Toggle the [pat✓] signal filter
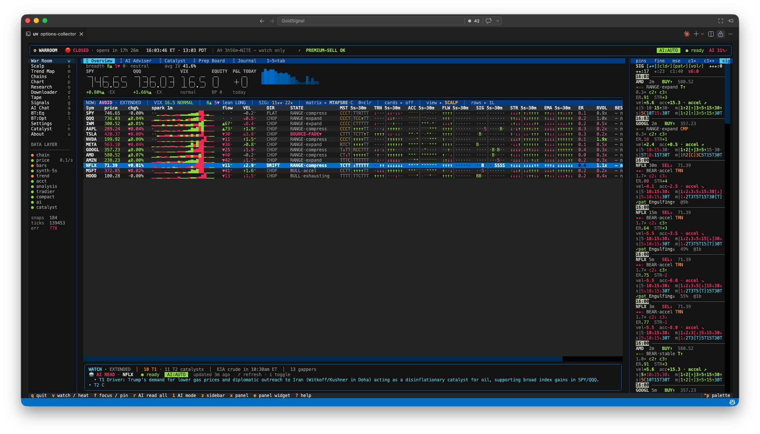 [x=680, y=66]
